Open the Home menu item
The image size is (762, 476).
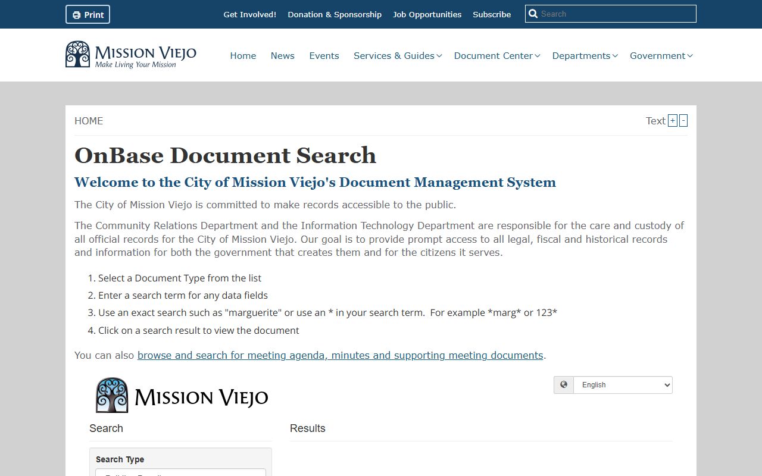click(x=243, y=55)
